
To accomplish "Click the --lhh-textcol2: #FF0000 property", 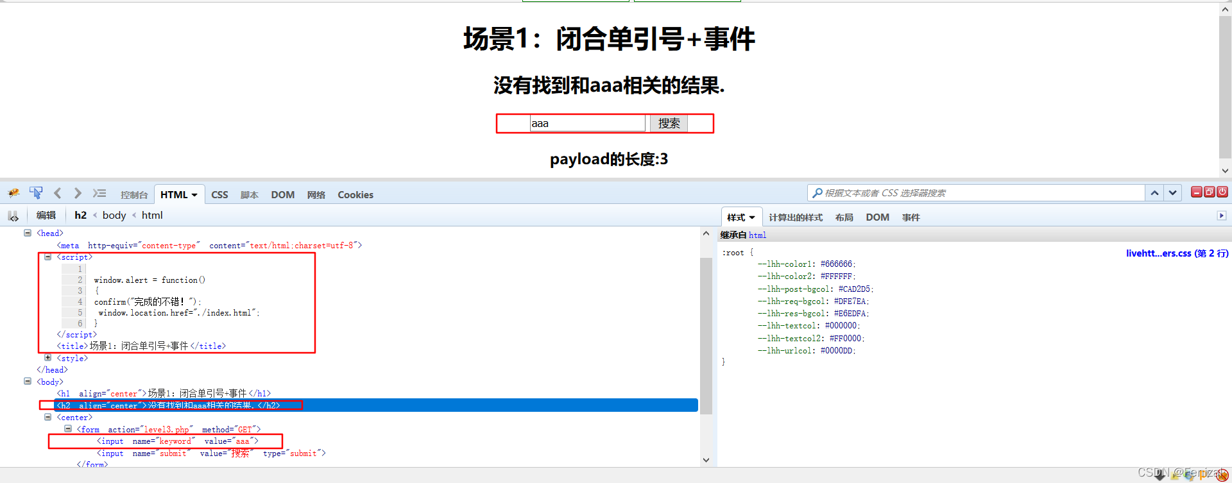I will pos(811,338).
